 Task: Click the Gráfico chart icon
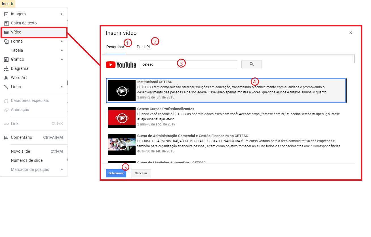[6, 59]
